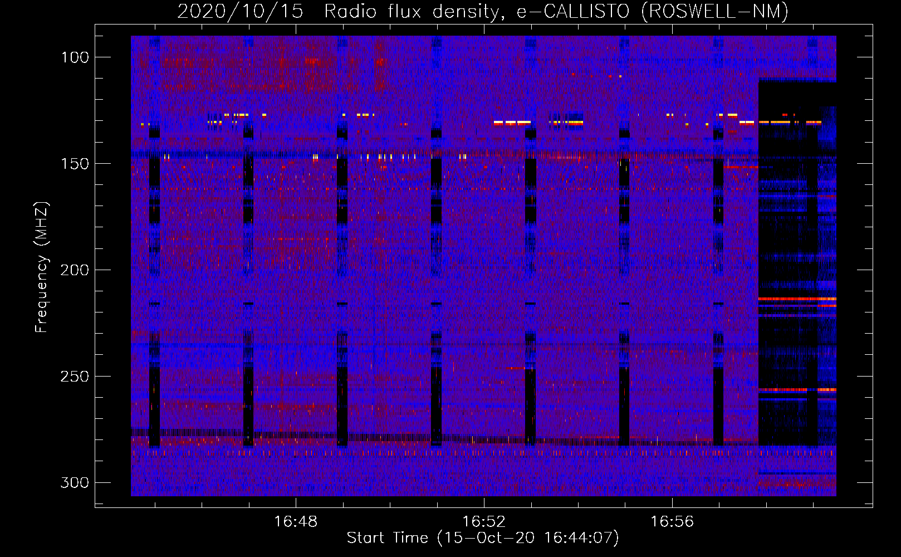Image resolution: width=901 pixels, height=557 pixels.
Task: Click the '16:48' time tick label
Action: pos(296,521)
